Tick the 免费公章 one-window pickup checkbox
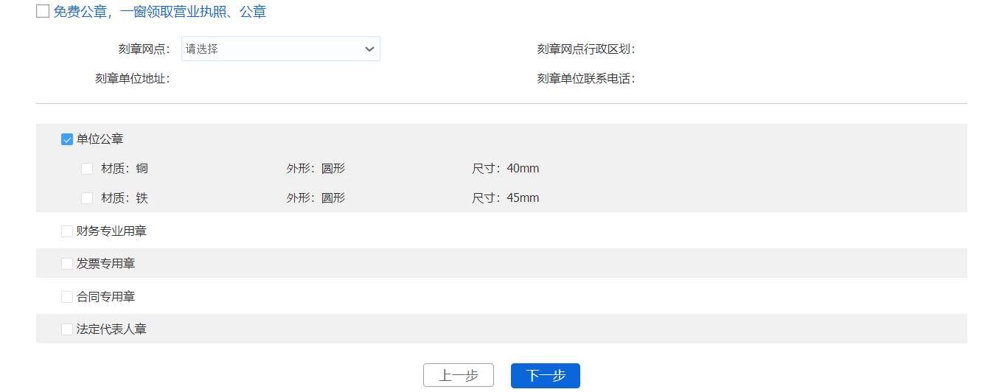Screen dimensions: 985x392 [43, 12]
